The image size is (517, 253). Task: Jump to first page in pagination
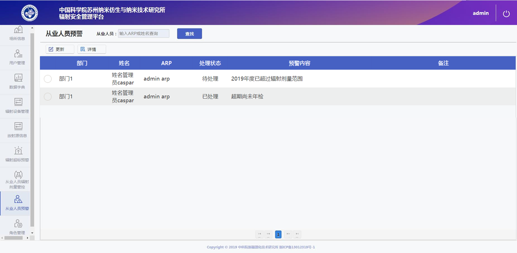click(259, 234)
